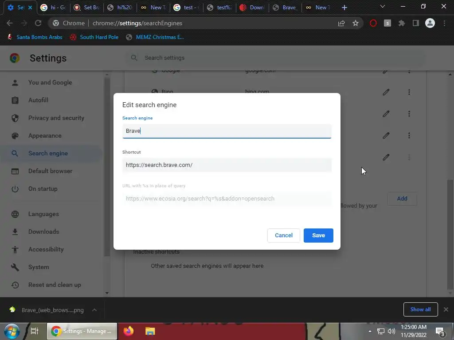Click the Add site search button
The width and height of the screenshot is (454, 340).
pos(402,199)
